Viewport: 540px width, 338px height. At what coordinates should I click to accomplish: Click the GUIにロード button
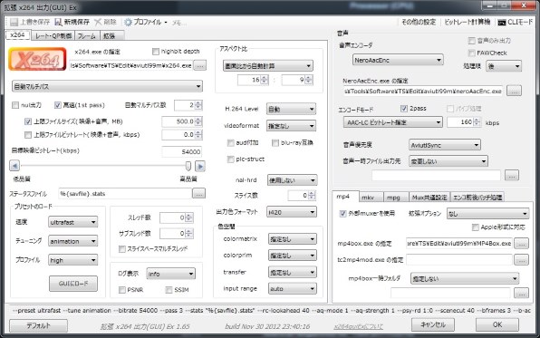coord(73,284)
